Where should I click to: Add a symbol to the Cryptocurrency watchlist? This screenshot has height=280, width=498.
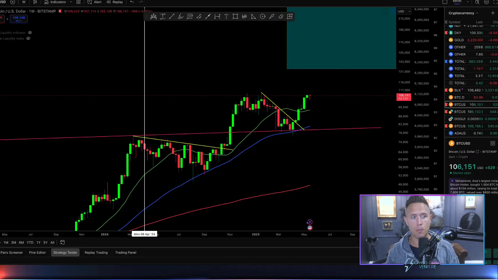(x=493, y=13)
